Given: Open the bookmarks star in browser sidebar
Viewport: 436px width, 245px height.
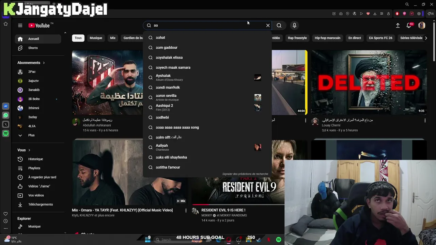Looking at the screenshot, I should point(5,24).
